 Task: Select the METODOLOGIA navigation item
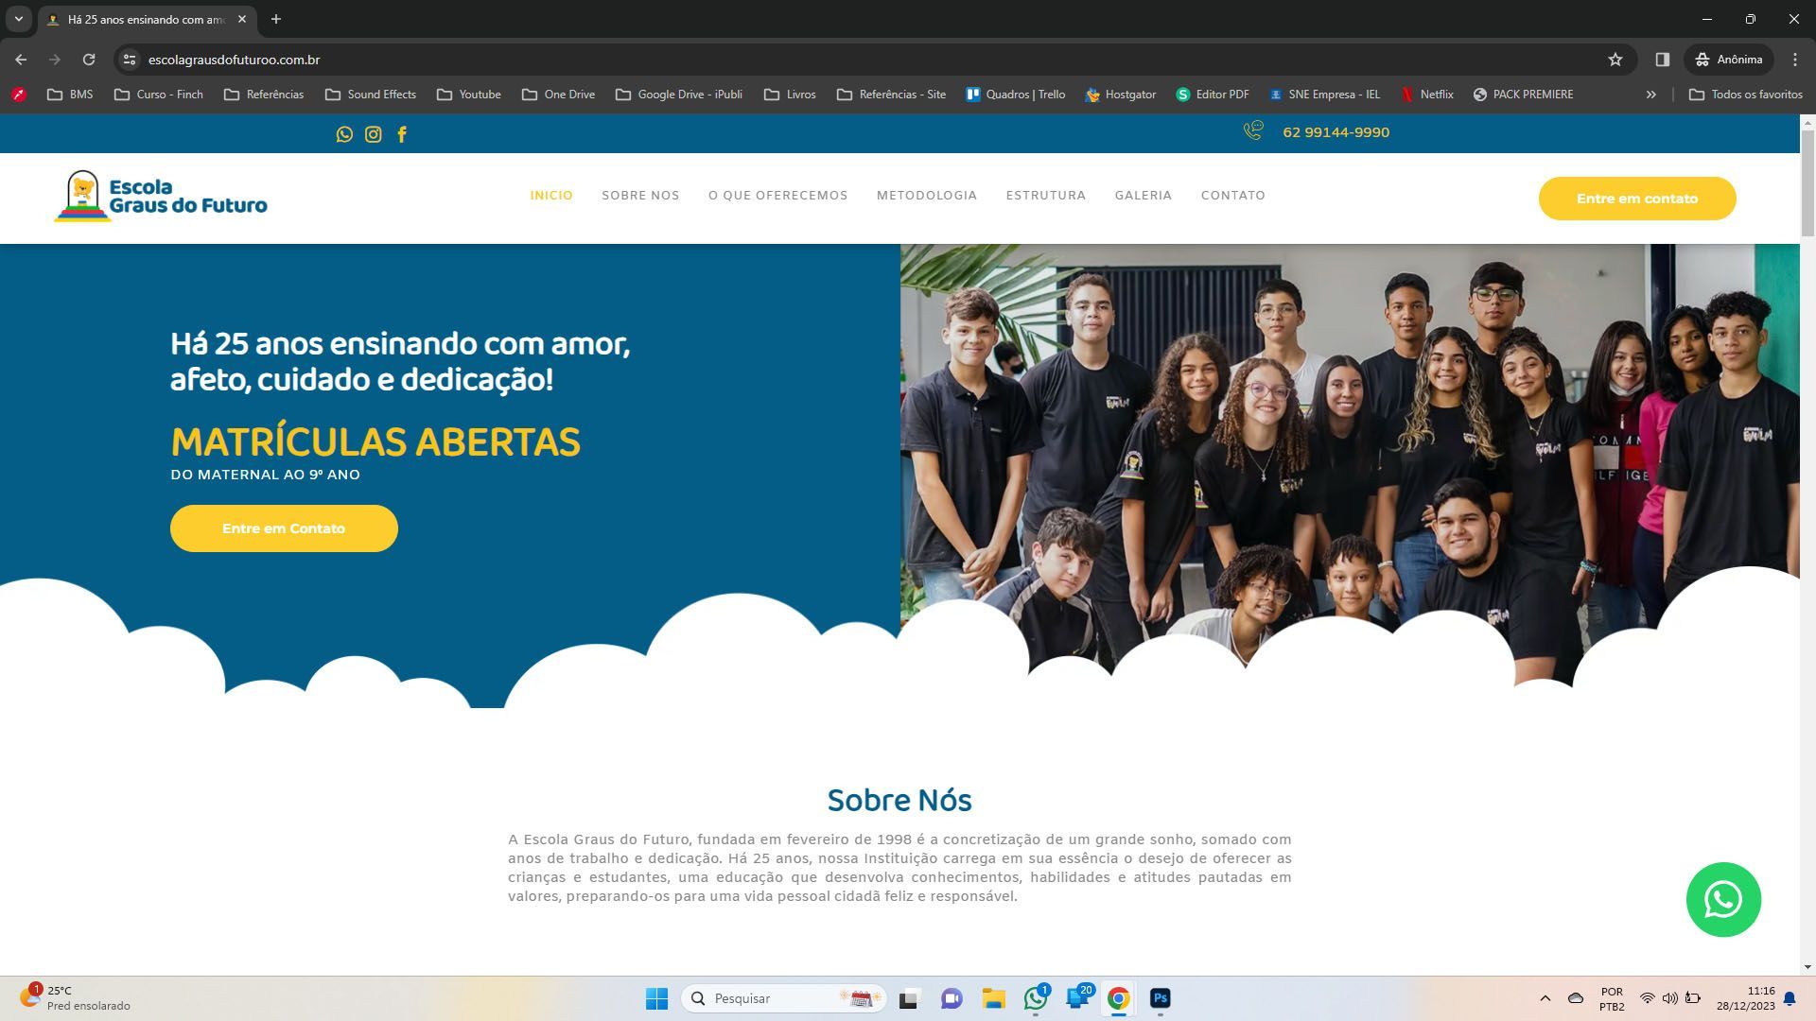point(926,196)
